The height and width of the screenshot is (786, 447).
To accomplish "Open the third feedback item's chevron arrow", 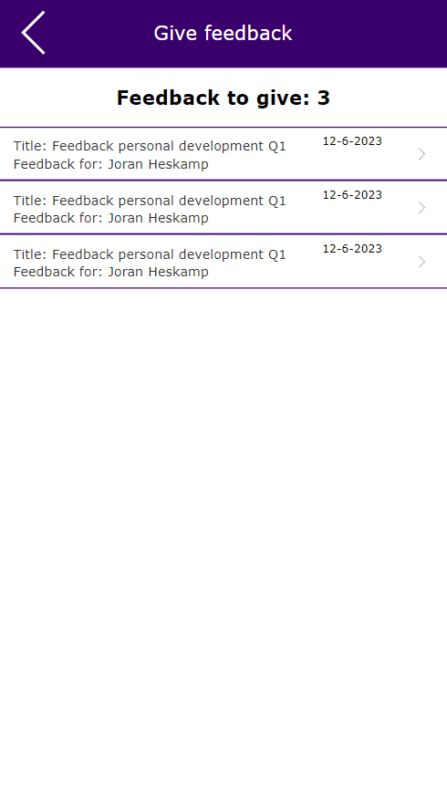I will [x=421, y=262].
